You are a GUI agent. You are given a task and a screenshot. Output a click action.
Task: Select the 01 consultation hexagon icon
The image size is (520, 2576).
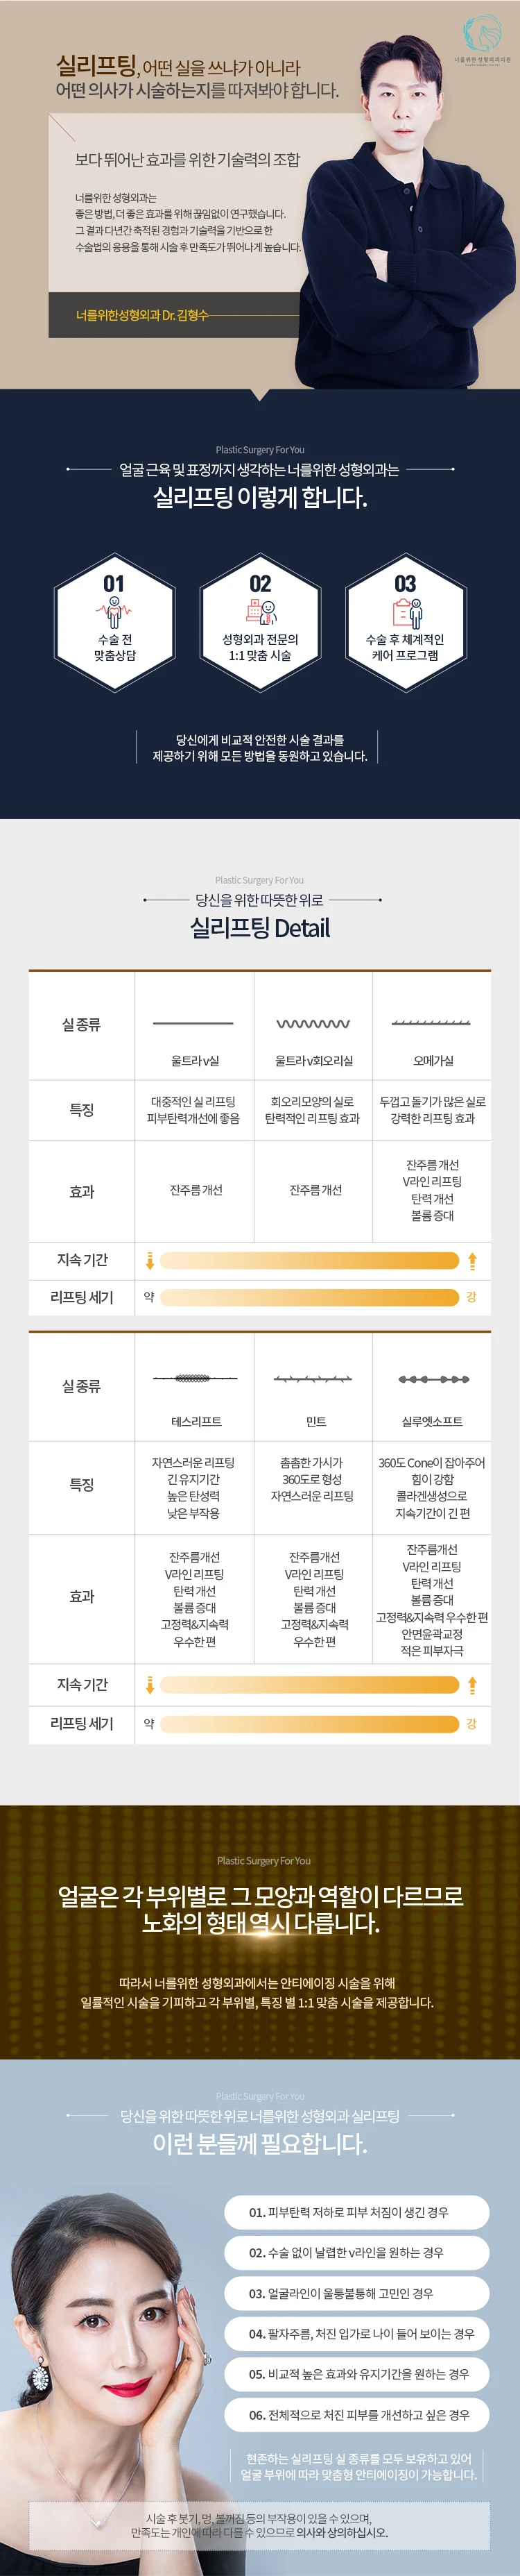[115, 620]
